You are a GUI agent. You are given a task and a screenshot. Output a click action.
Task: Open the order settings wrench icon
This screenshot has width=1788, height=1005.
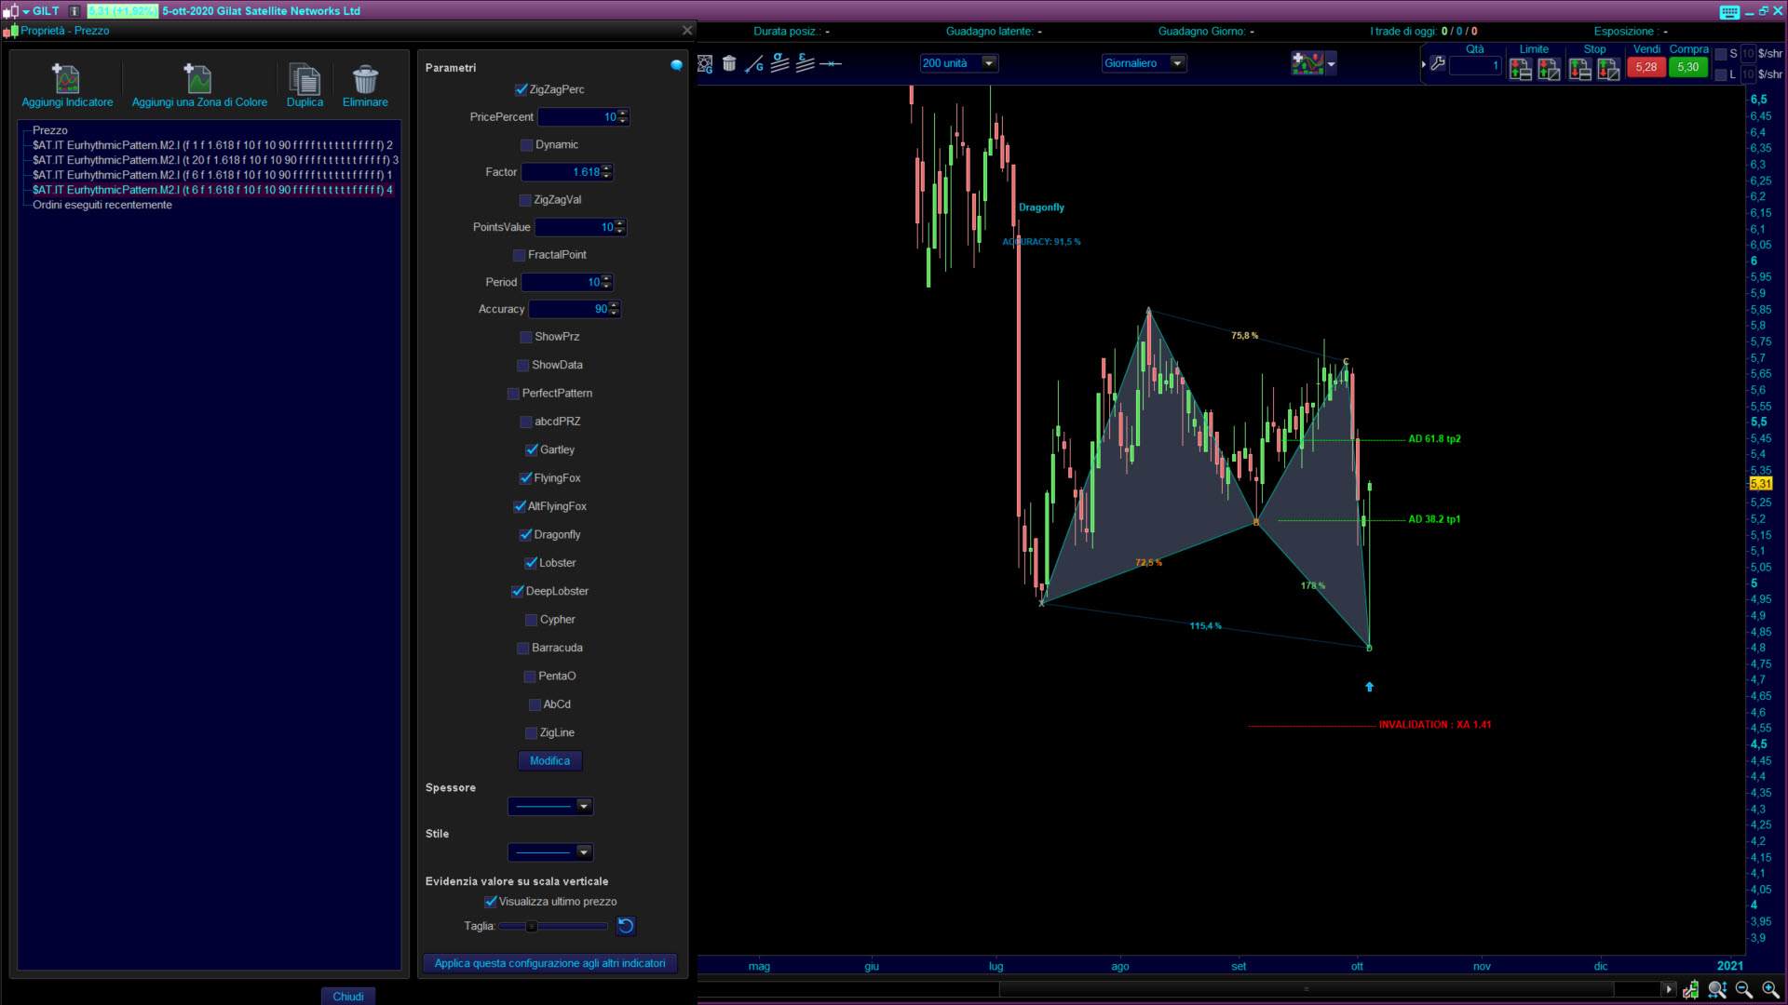pyautogui.click(x=1438, y=64)
